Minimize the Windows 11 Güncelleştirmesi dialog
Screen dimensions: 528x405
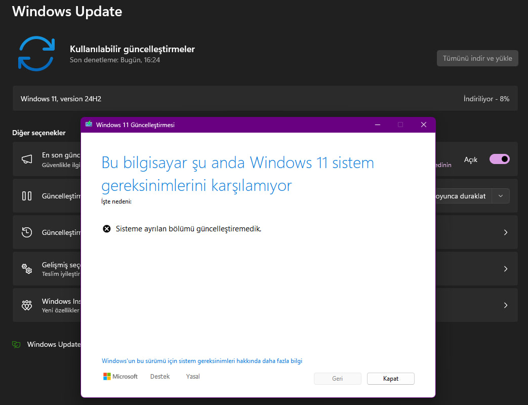click(378, 125)
